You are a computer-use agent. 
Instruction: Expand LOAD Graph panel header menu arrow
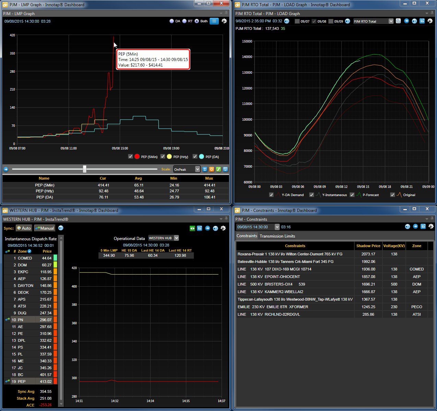click(427, 13)
